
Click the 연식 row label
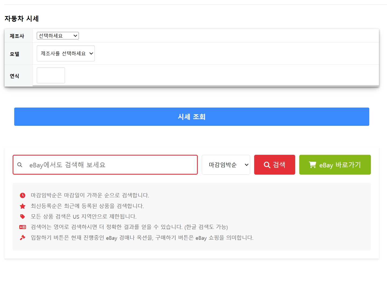click(x=14, y=76)
